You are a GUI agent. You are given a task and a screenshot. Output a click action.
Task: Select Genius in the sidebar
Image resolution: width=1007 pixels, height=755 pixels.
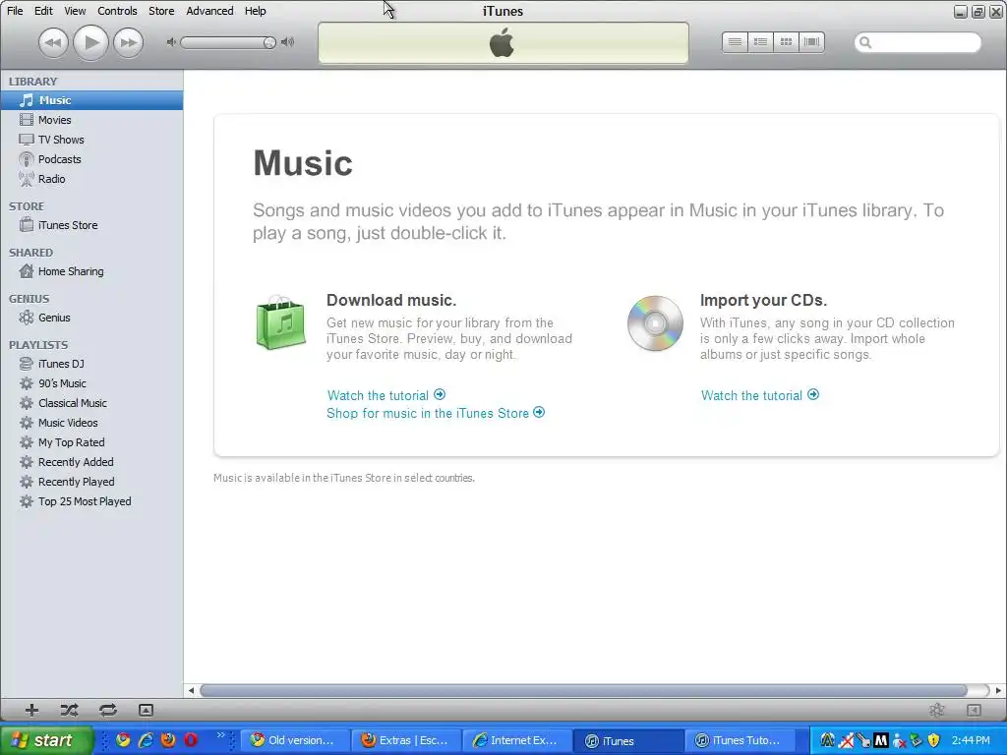coord(91,318)
